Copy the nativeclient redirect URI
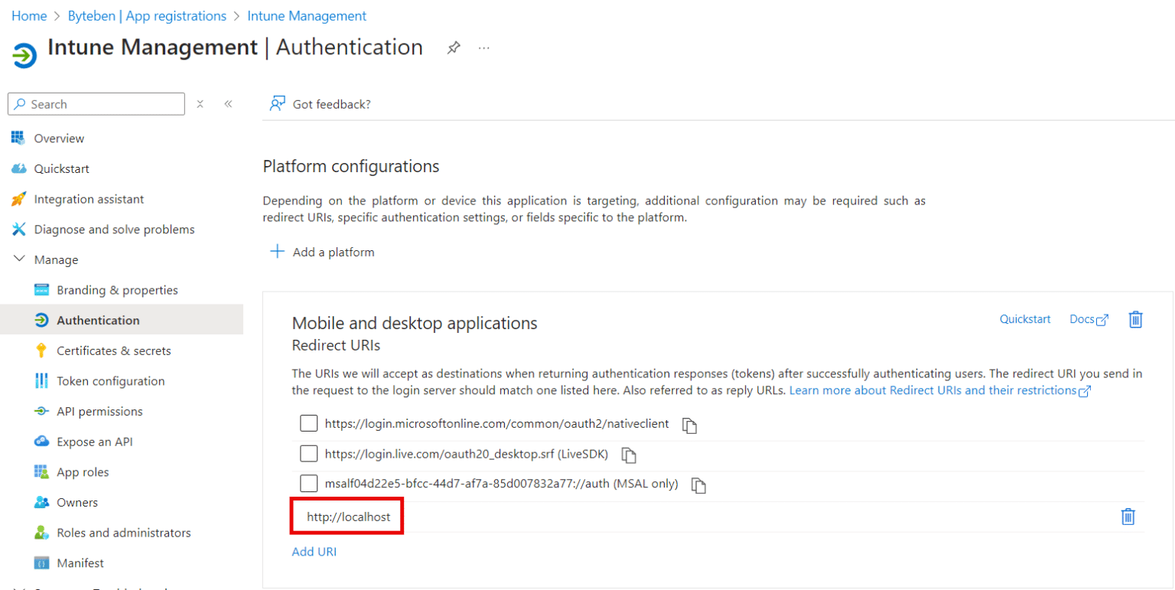Image resolution: width=1175 pixels, height=590 pixels. [x=689, y=425]
